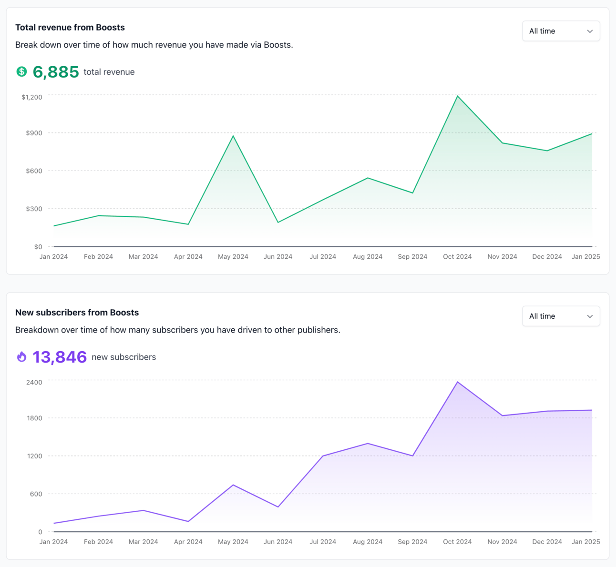The width and height of the screenshot is (616, 567).
Task: Click Apr 2024 label on the subscribers chart
Action: pos(188,542)
